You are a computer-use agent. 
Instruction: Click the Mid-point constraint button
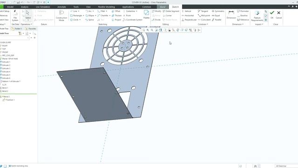point(204,15)
